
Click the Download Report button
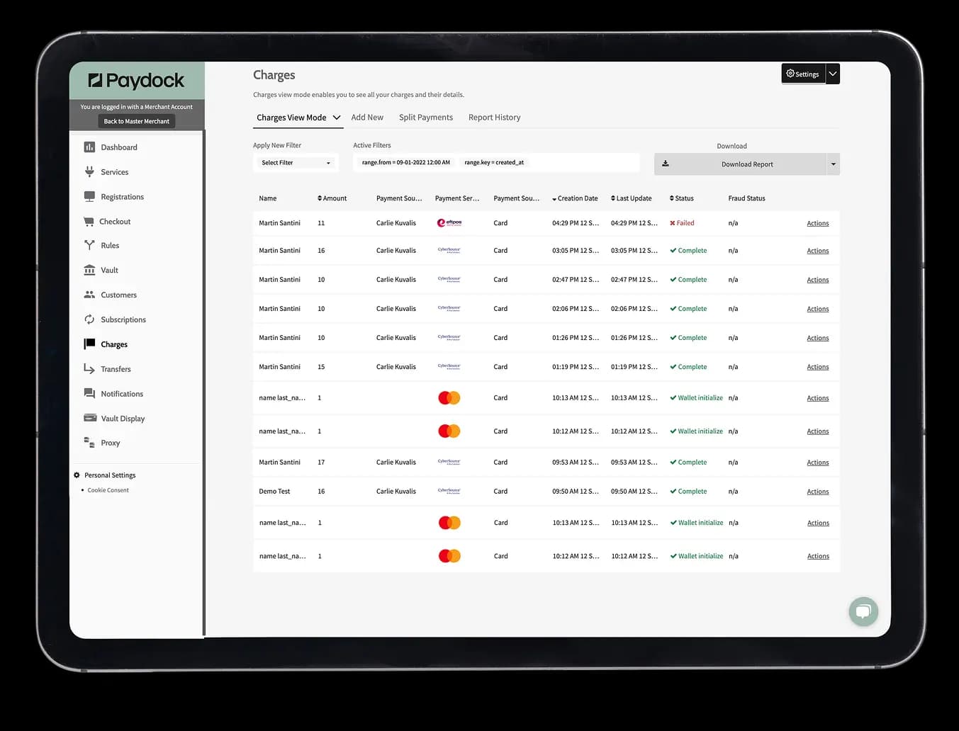point(747,164)
